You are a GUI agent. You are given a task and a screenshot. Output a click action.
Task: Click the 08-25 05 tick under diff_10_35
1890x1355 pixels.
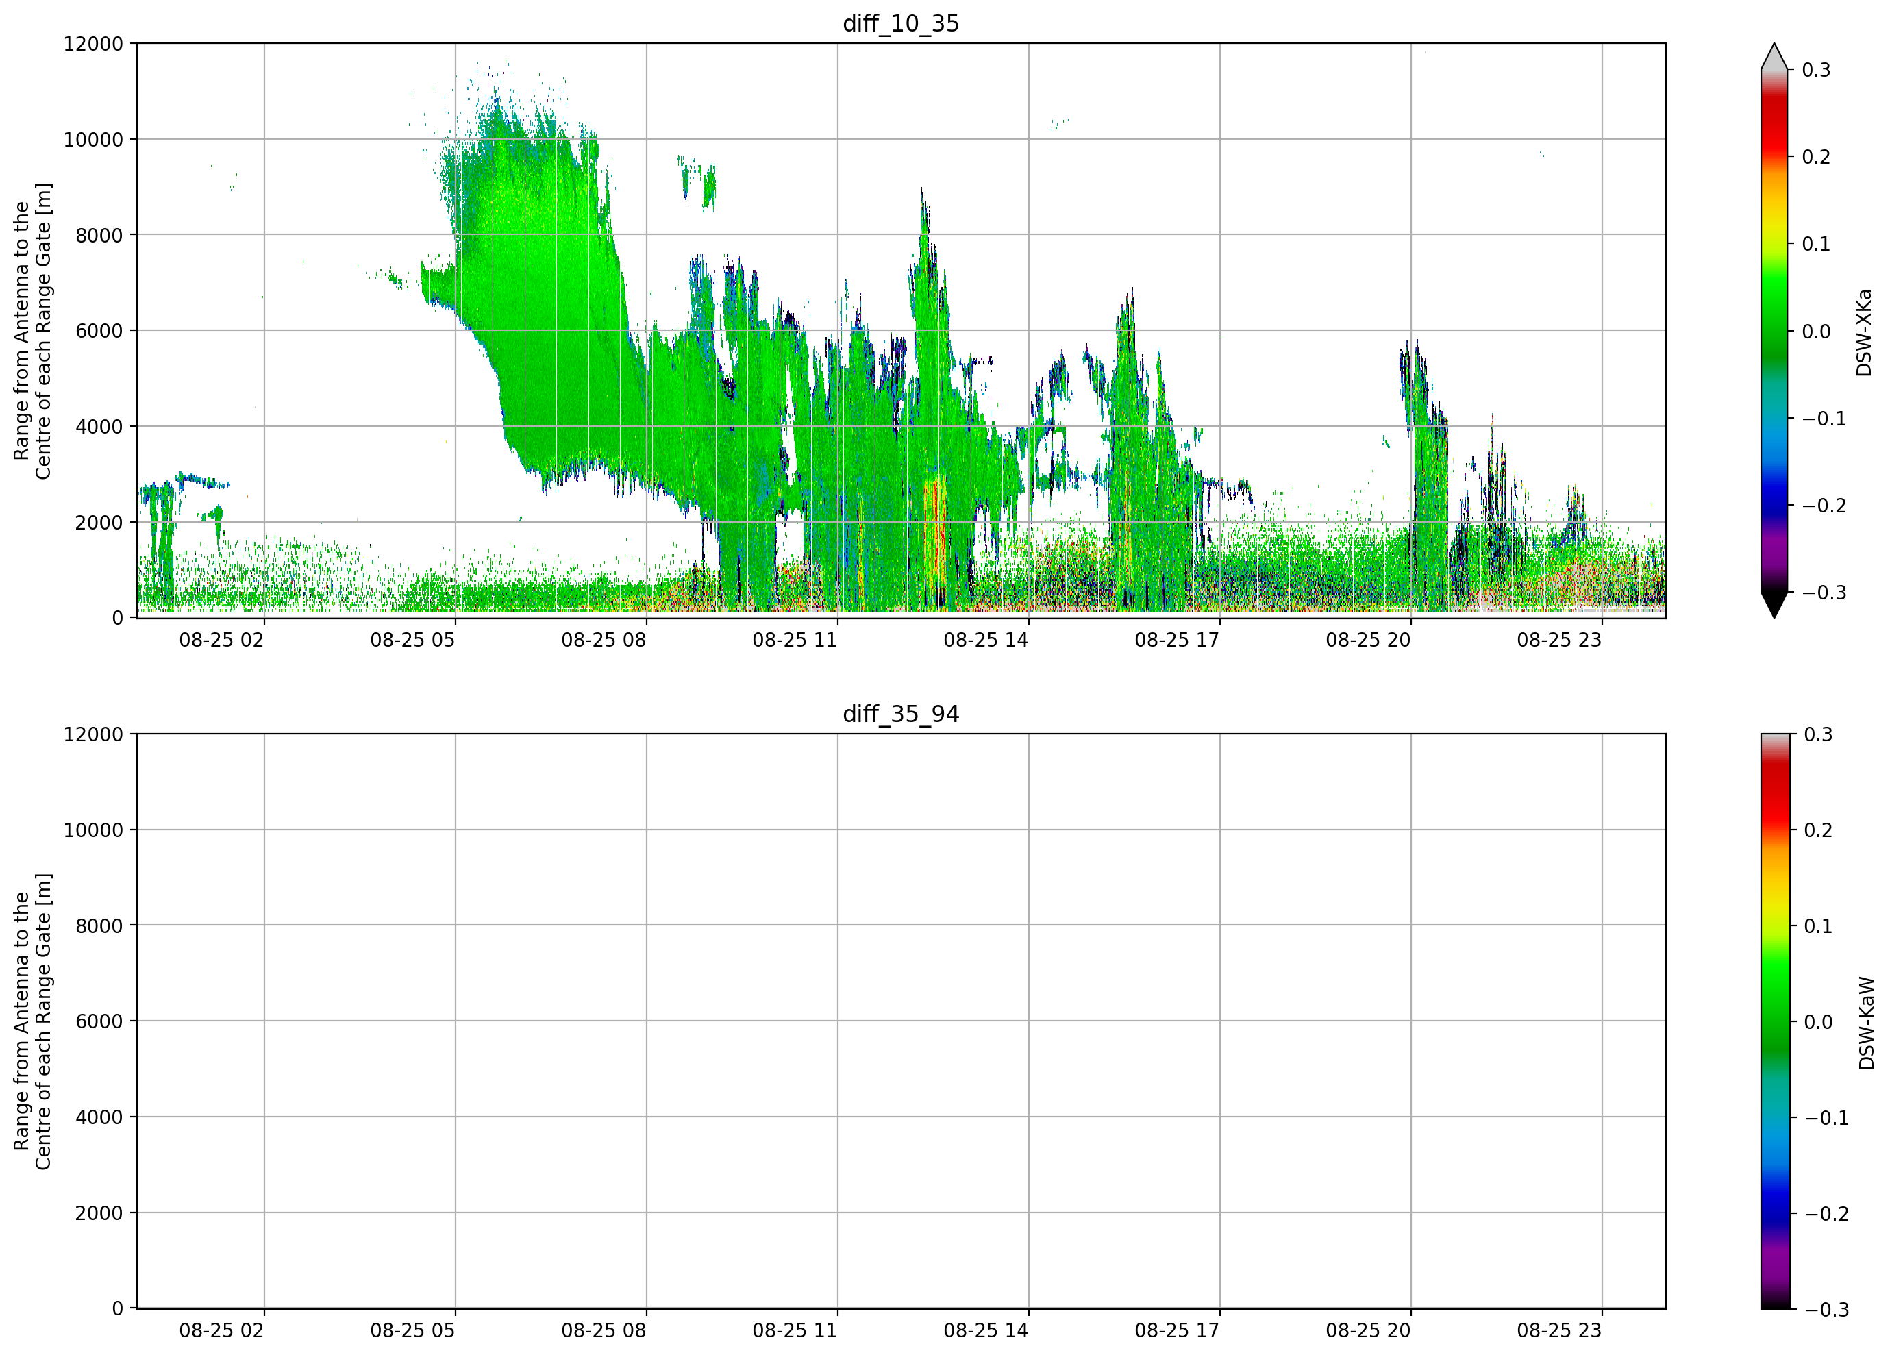pos(412,640)
